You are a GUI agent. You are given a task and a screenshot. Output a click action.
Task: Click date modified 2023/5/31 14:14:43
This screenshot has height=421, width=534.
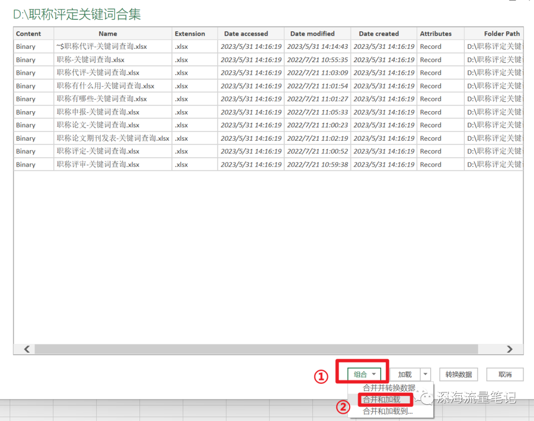[x=317, y=46]
